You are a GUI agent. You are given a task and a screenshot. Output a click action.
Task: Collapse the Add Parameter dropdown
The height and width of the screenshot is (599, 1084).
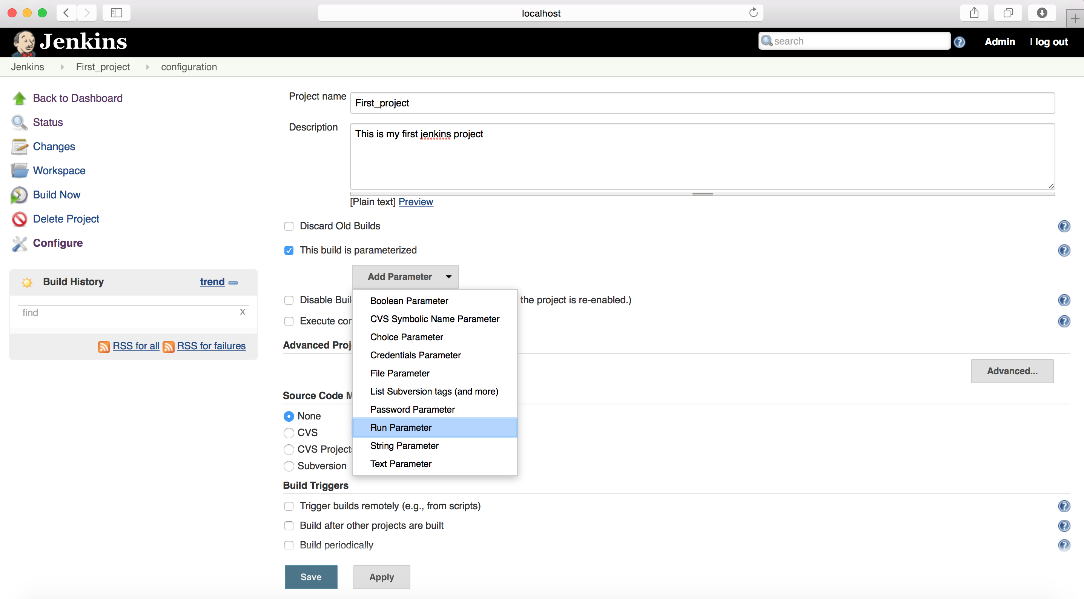pyautogui.click(x=405, y=276)
